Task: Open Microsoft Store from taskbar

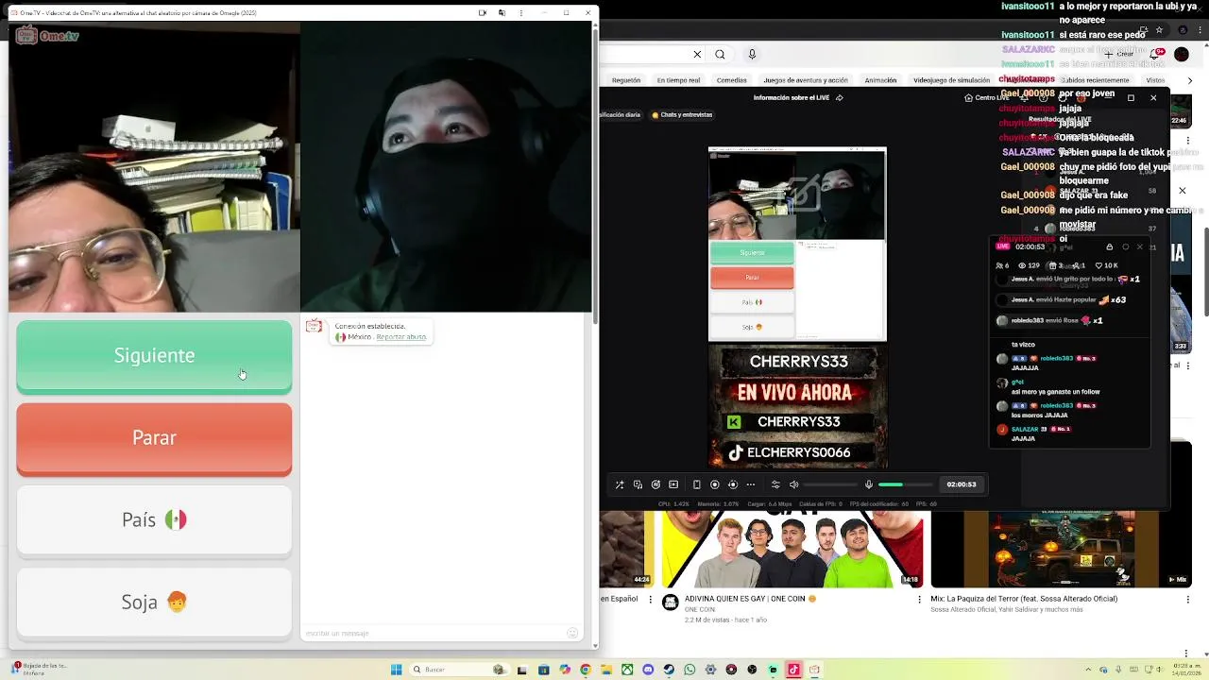Action: pos(543,670)
